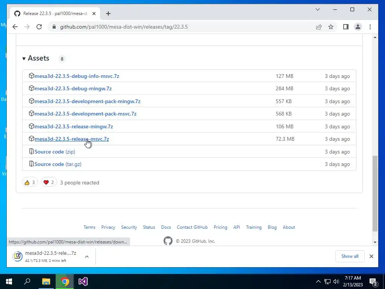Click package icon beside release-mingw.7z
The width and height of the screenshot is (385, 289).
[31, 126]
